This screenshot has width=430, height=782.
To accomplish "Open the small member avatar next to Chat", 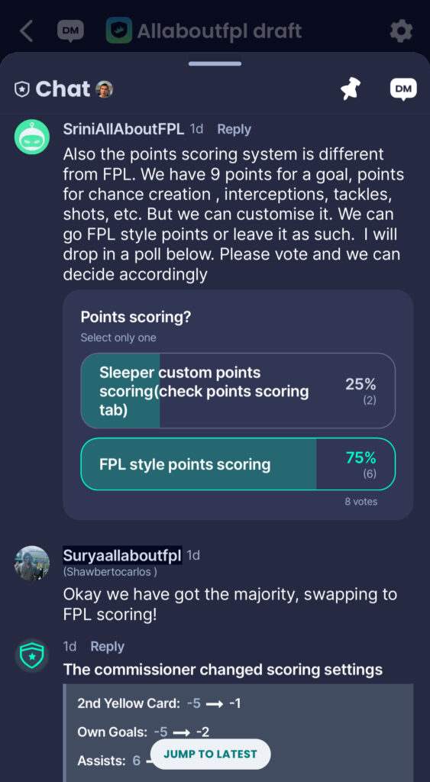I will (x=105, y=89).
